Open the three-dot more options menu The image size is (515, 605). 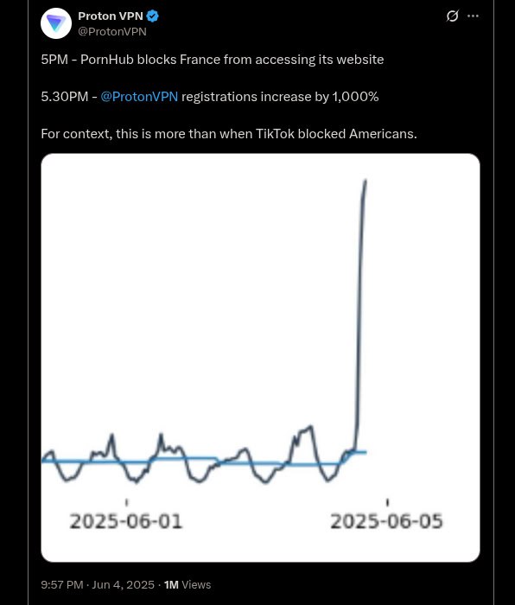pos(473,16)
